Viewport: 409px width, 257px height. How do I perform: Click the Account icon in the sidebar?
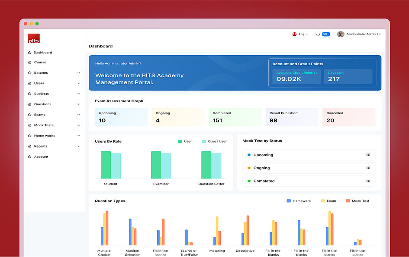click(29, 157)
